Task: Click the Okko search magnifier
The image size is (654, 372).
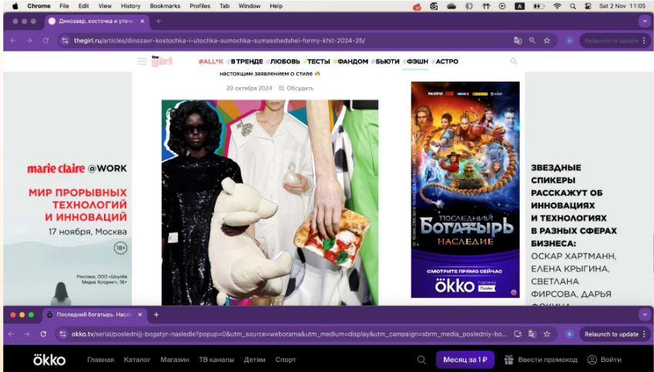Action: (x=421, y=360)
